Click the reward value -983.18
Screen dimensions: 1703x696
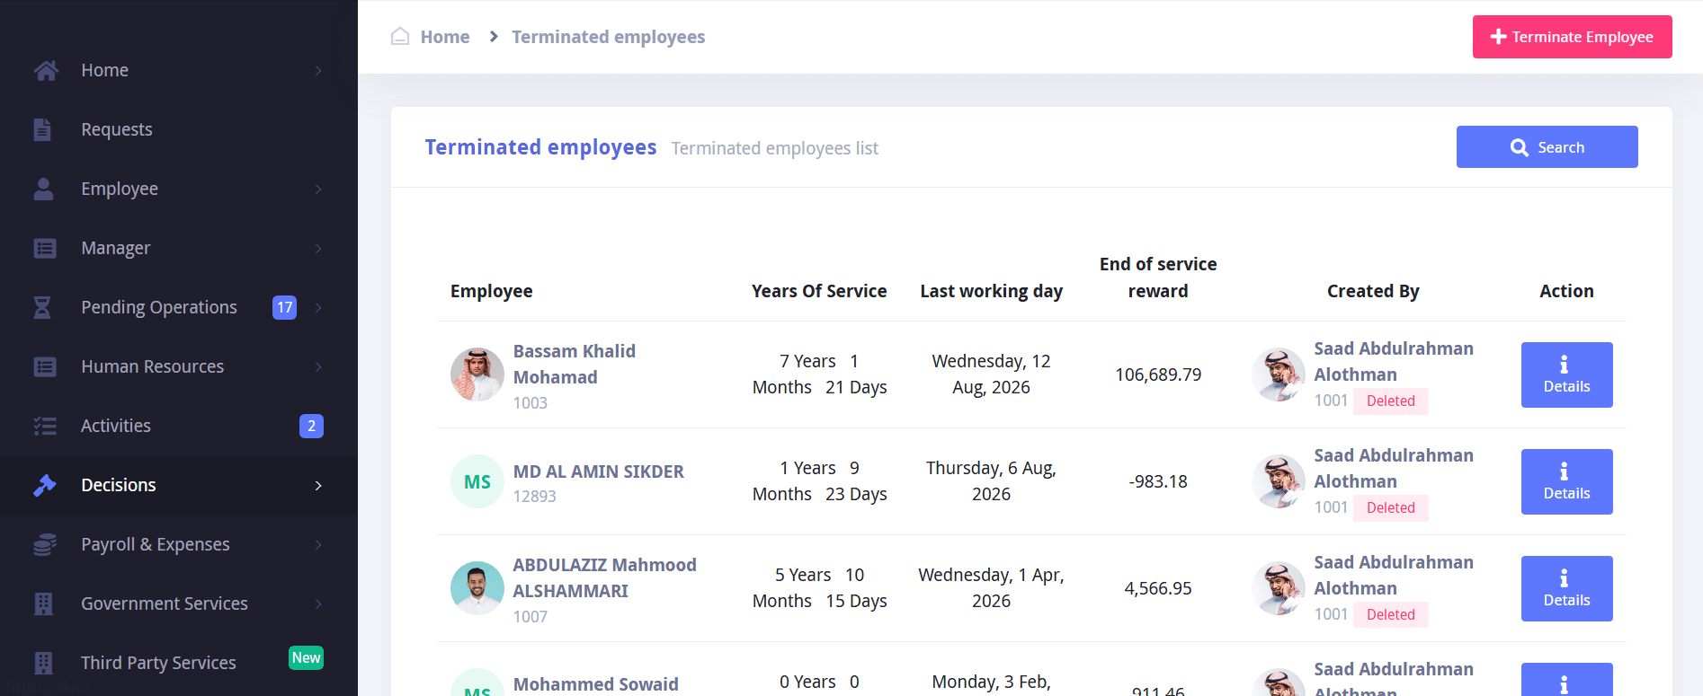click(x=1158, y=481)
